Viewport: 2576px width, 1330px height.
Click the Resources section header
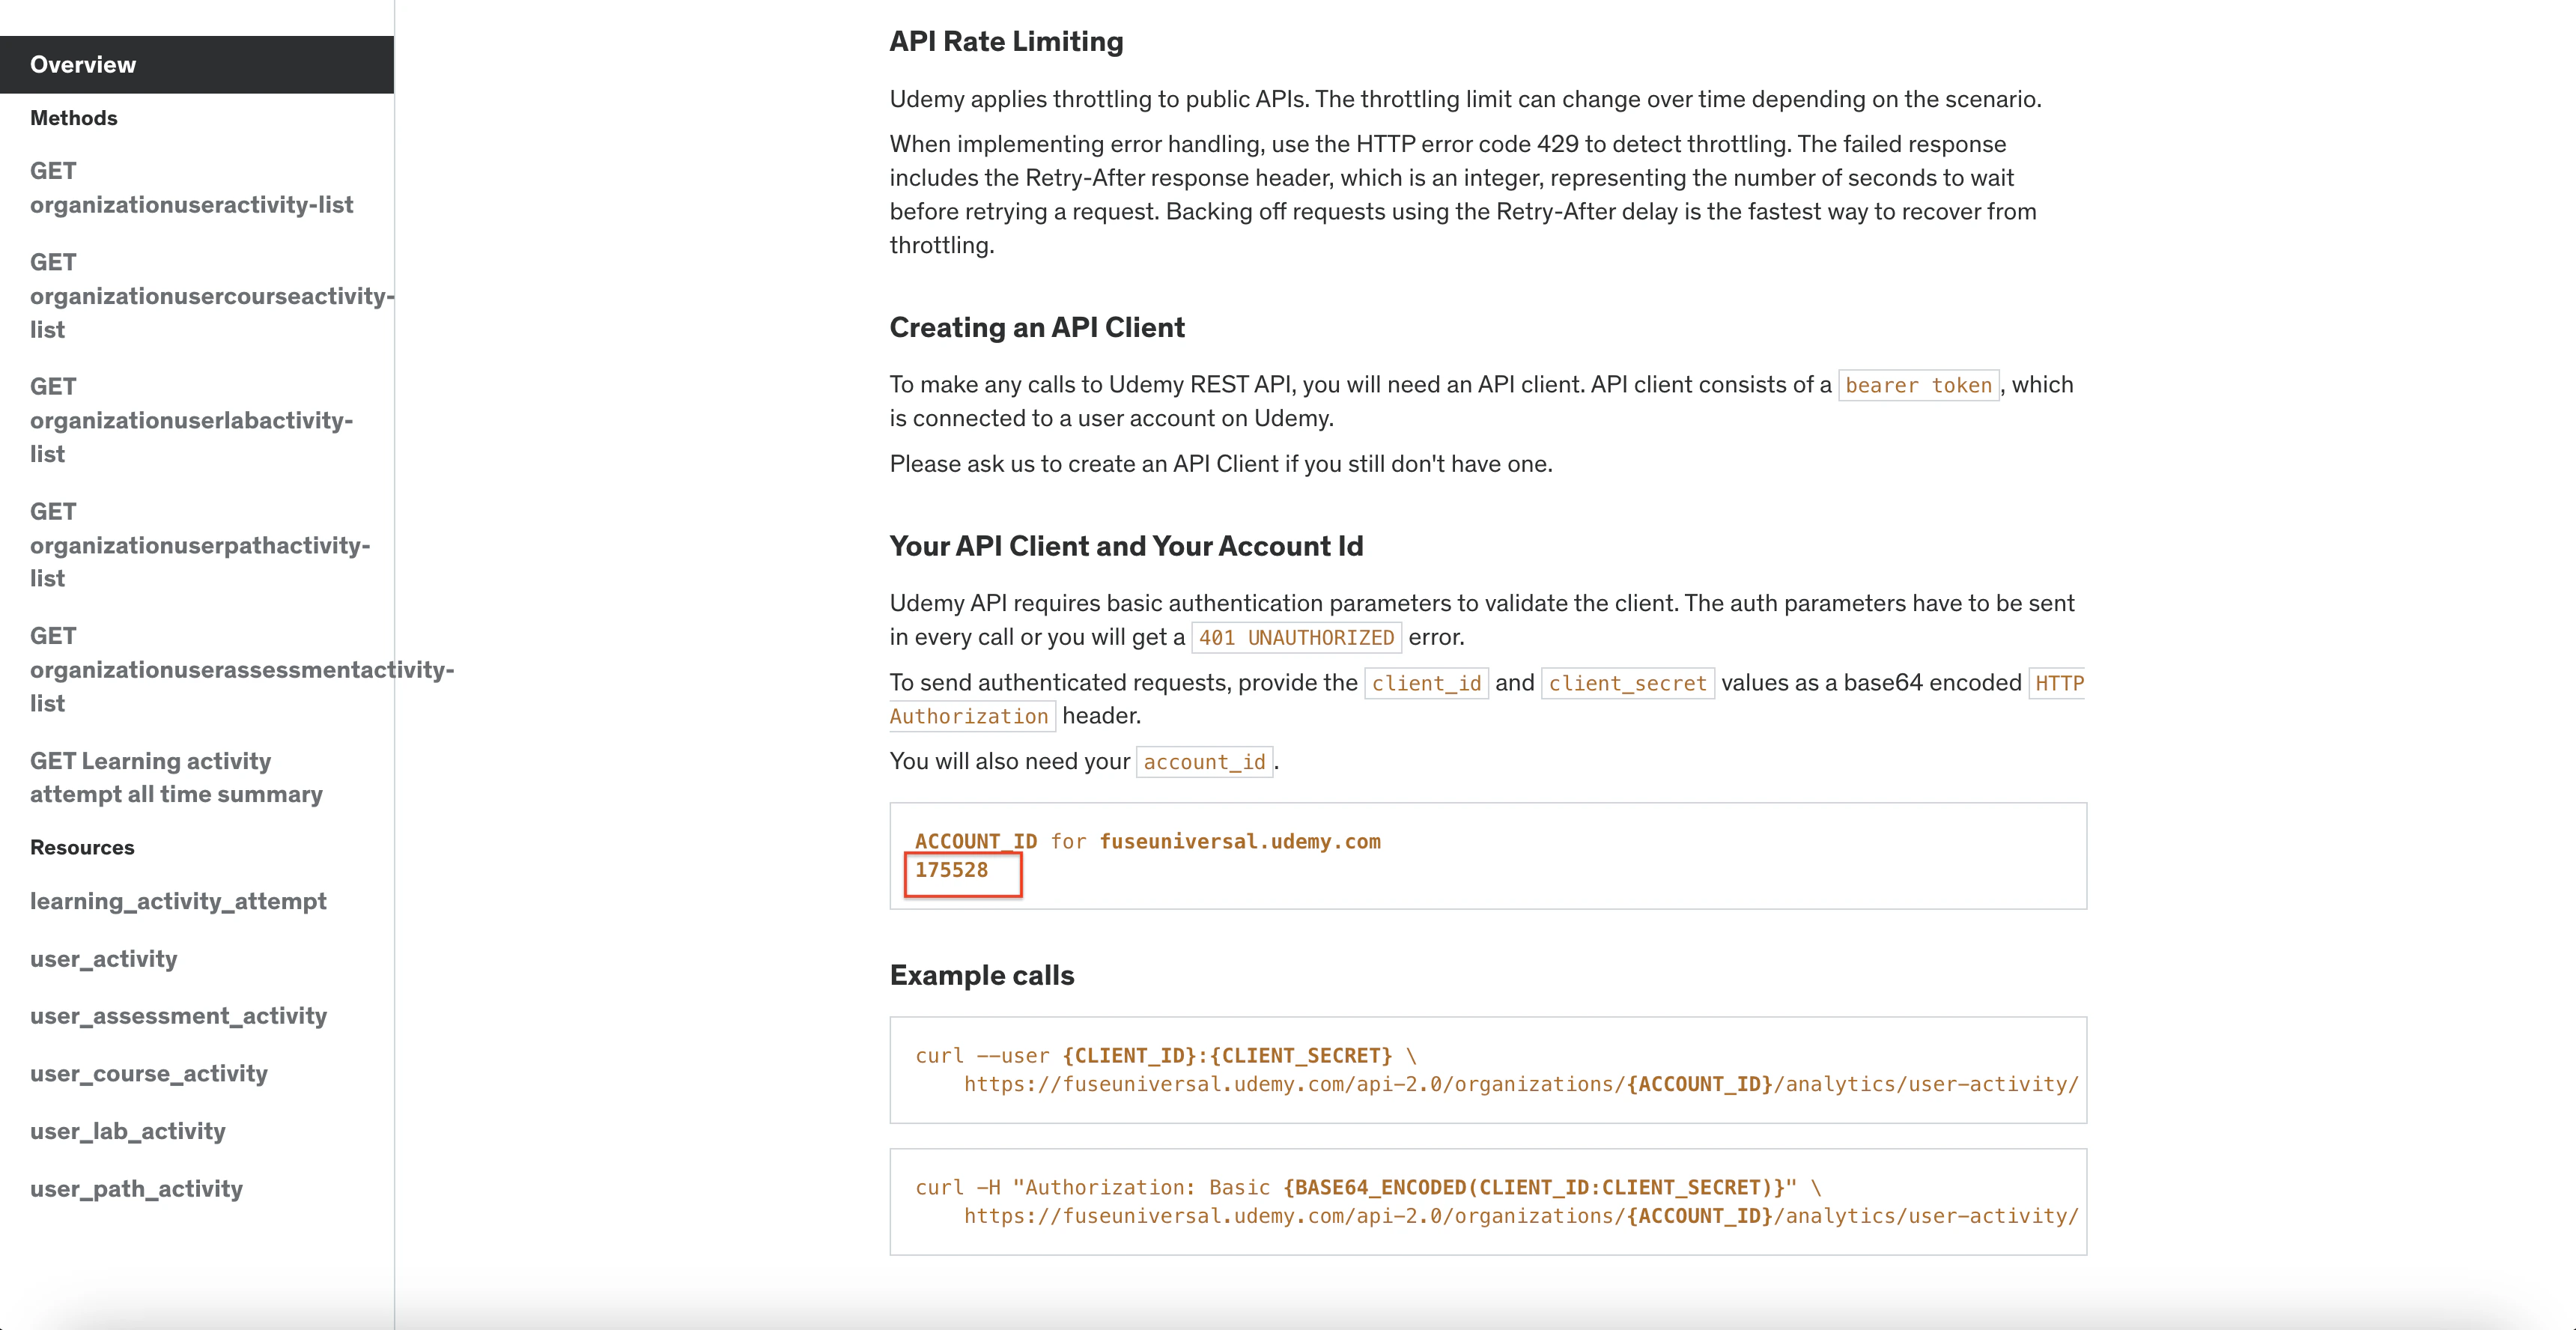point(82,848)
